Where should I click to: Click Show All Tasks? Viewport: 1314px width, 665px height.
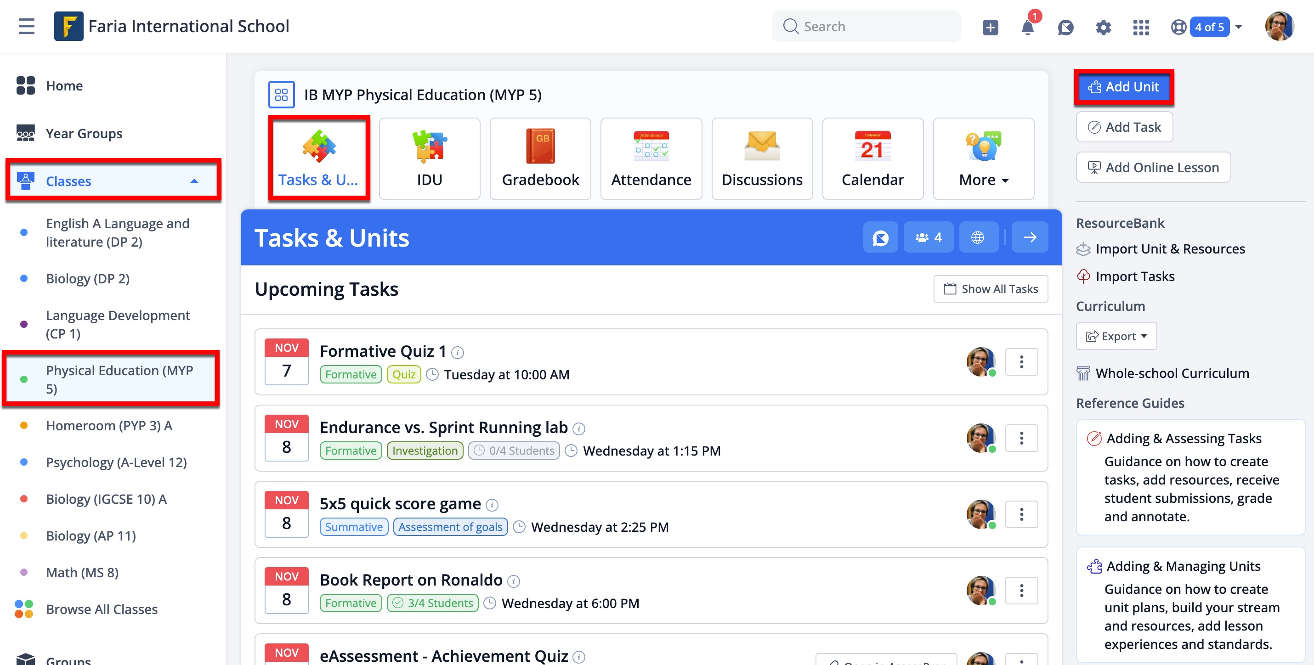point(990,289)
